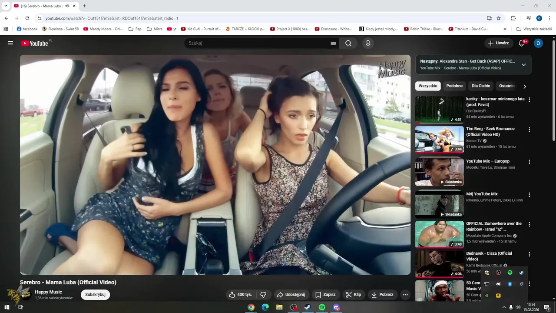Click the search magnifier button
The width and height of the screenshot is (556, 313).
point(348,43)
